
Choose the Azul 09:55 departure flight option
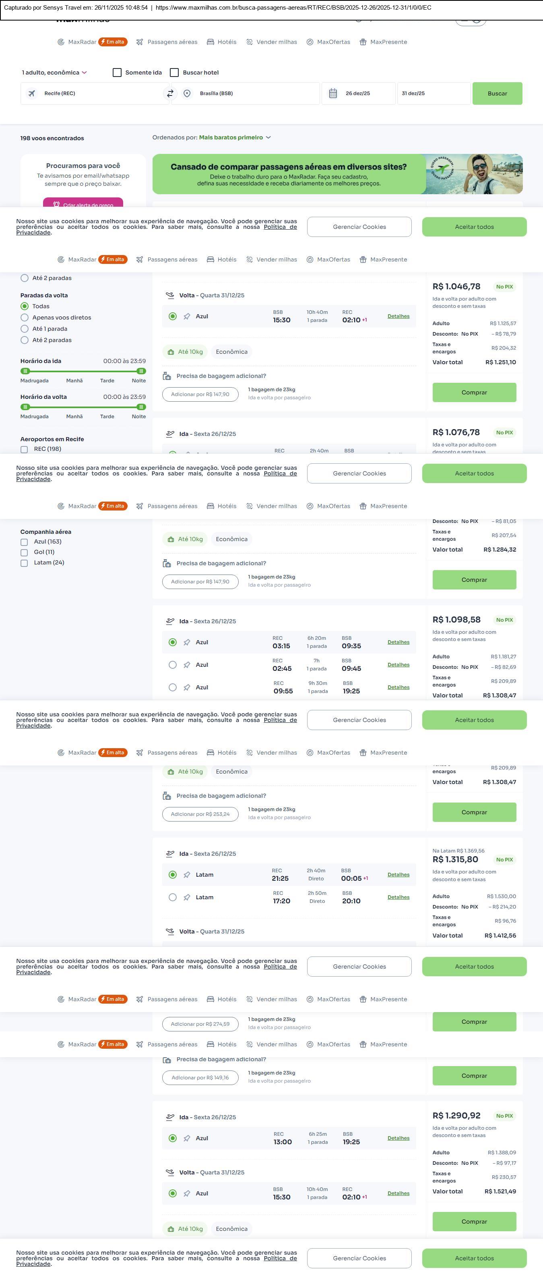click(x=172, y=688)
